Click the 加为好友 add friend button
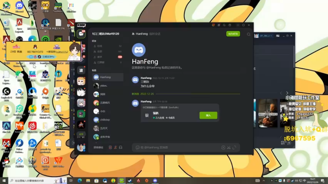This screenshot has width=328, height=184. [233, 34]
